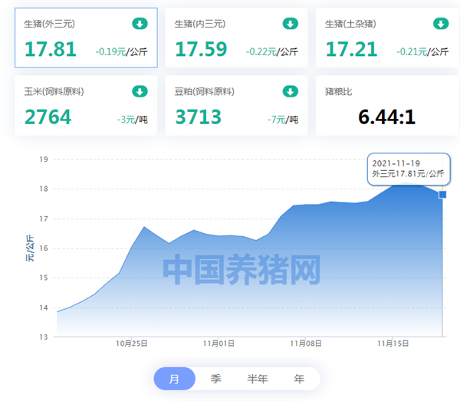This screenshot has height=401, width=460.
Task: Click the down-arrow icon on 生猪(内三元) card
Action: coord(290,24)
